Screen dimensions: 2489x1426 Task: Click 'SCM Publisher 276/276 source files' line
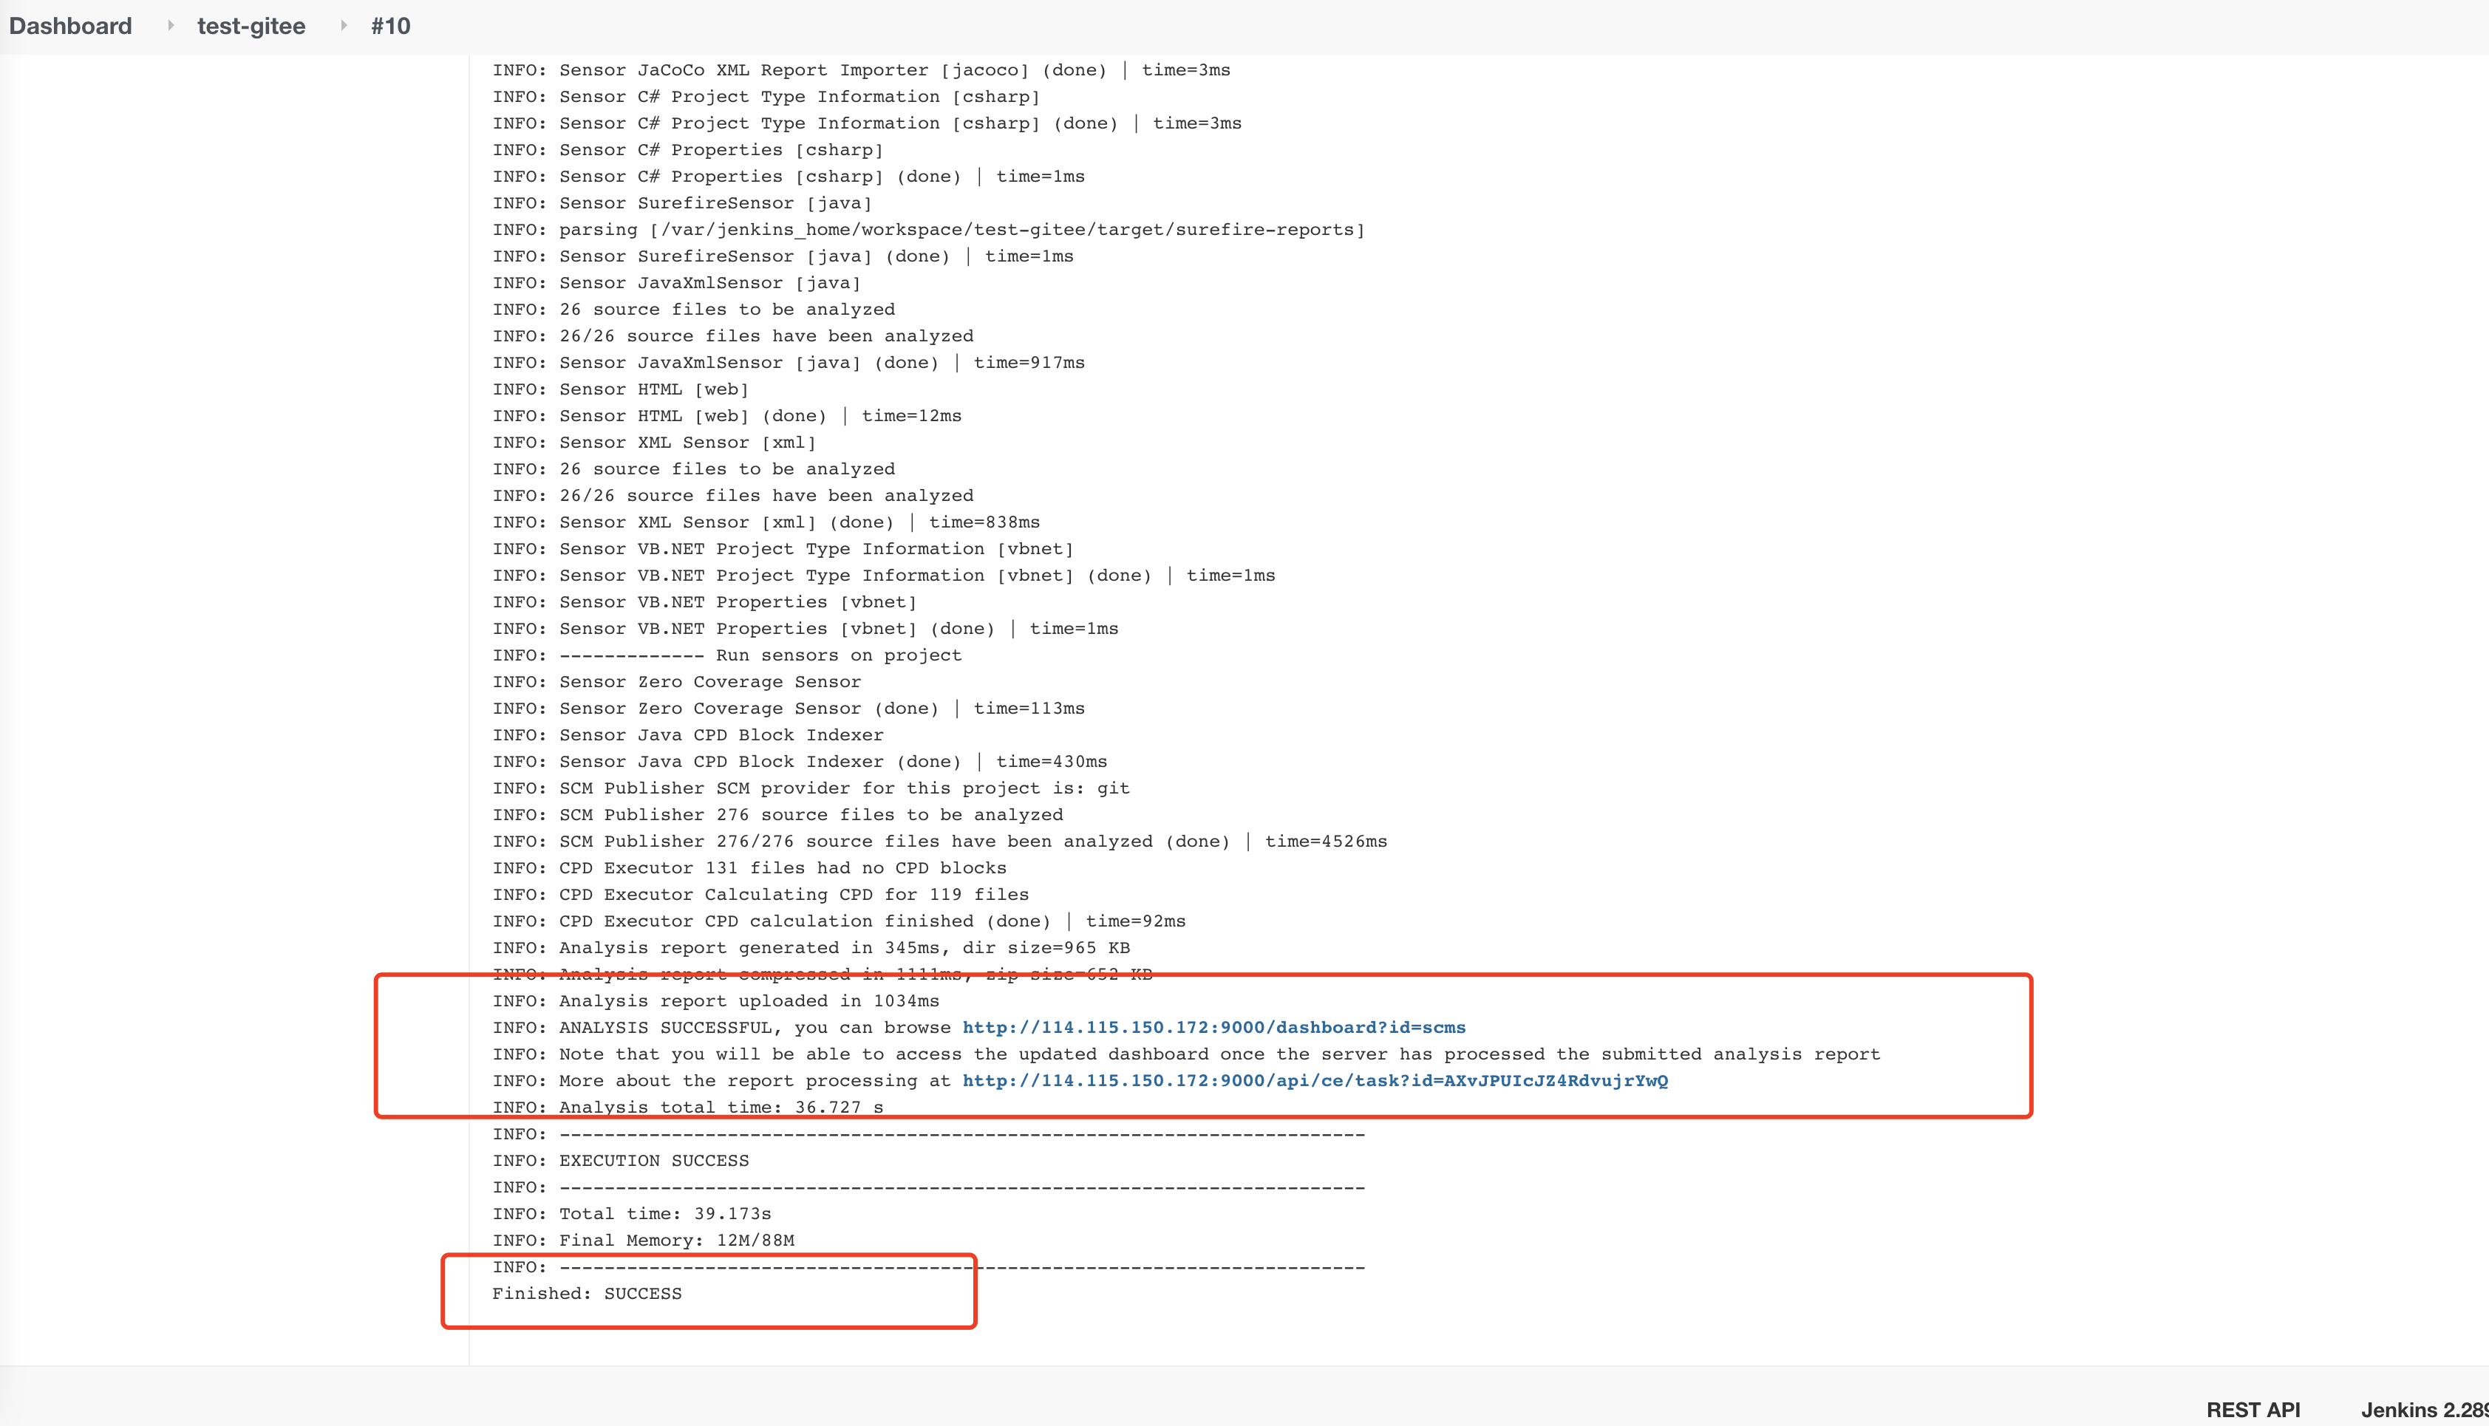click(x=939, y=842)
